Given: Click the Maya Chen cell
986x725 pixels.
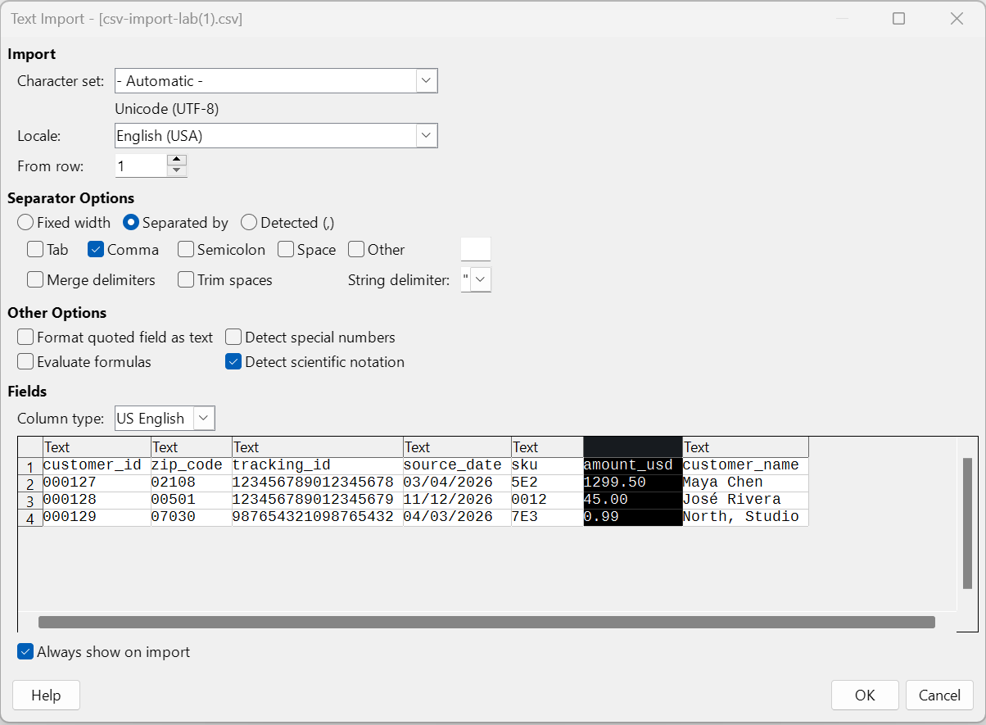Looking at the screenshot, I should [x=745, y=483].
